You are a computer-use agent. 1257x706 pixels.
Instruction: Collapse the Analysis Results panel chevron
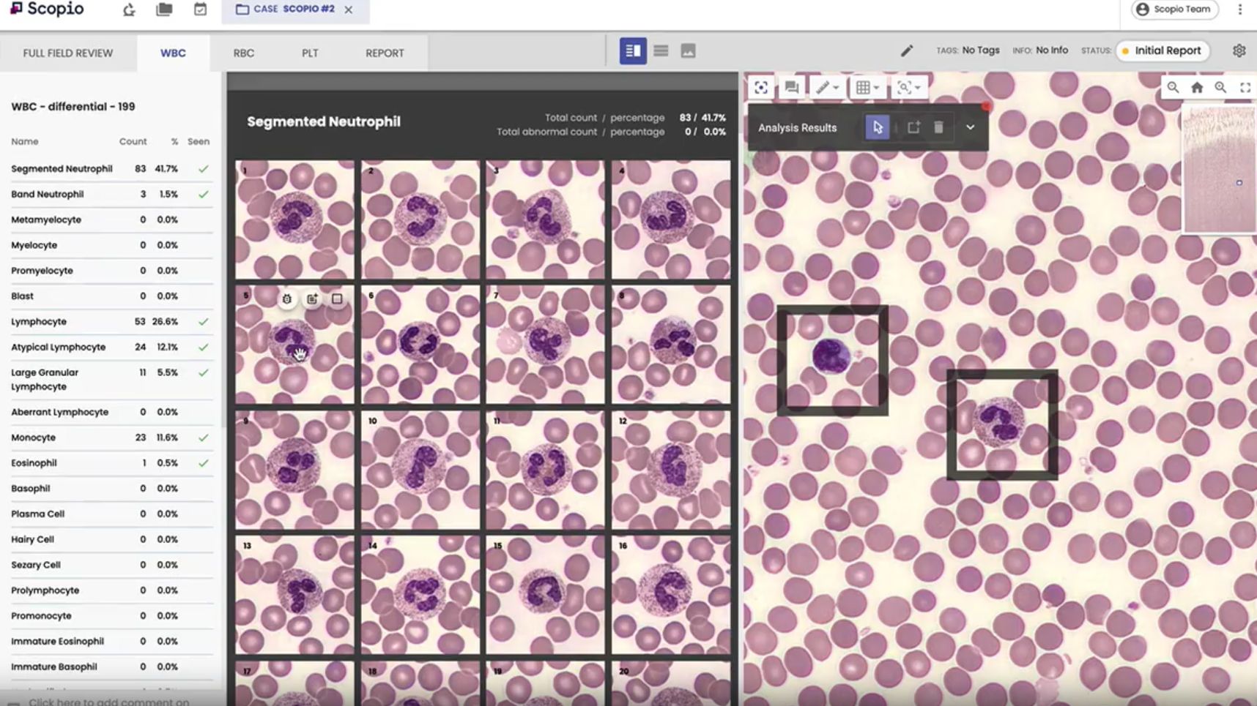click(x=971, y=127)
